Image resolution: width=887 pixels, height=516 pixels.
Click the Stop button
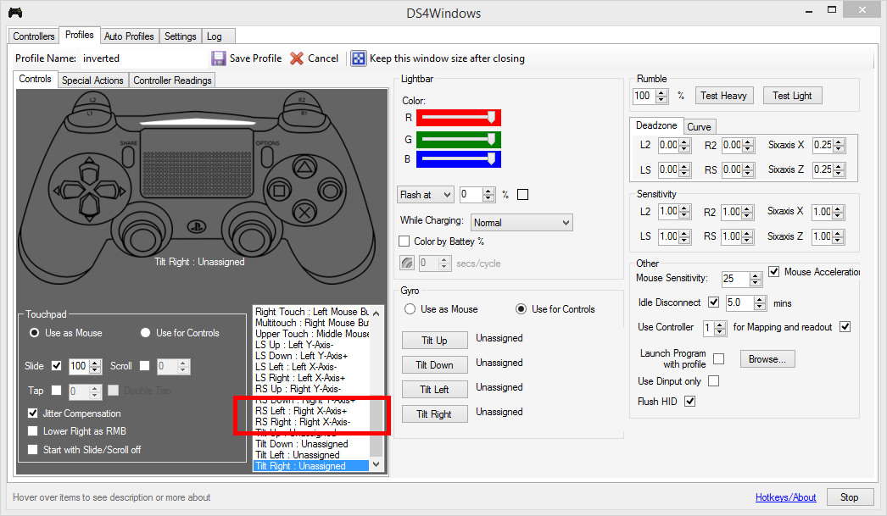coord(849,497)
